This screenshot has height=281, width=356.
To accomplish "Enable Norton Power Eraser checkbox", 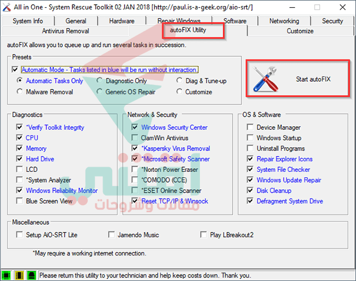I will [x=135, y=169].
